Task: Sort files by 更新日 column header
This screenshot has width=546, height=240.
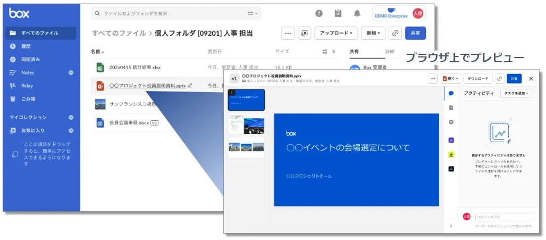Action: [x=215, y=52]
